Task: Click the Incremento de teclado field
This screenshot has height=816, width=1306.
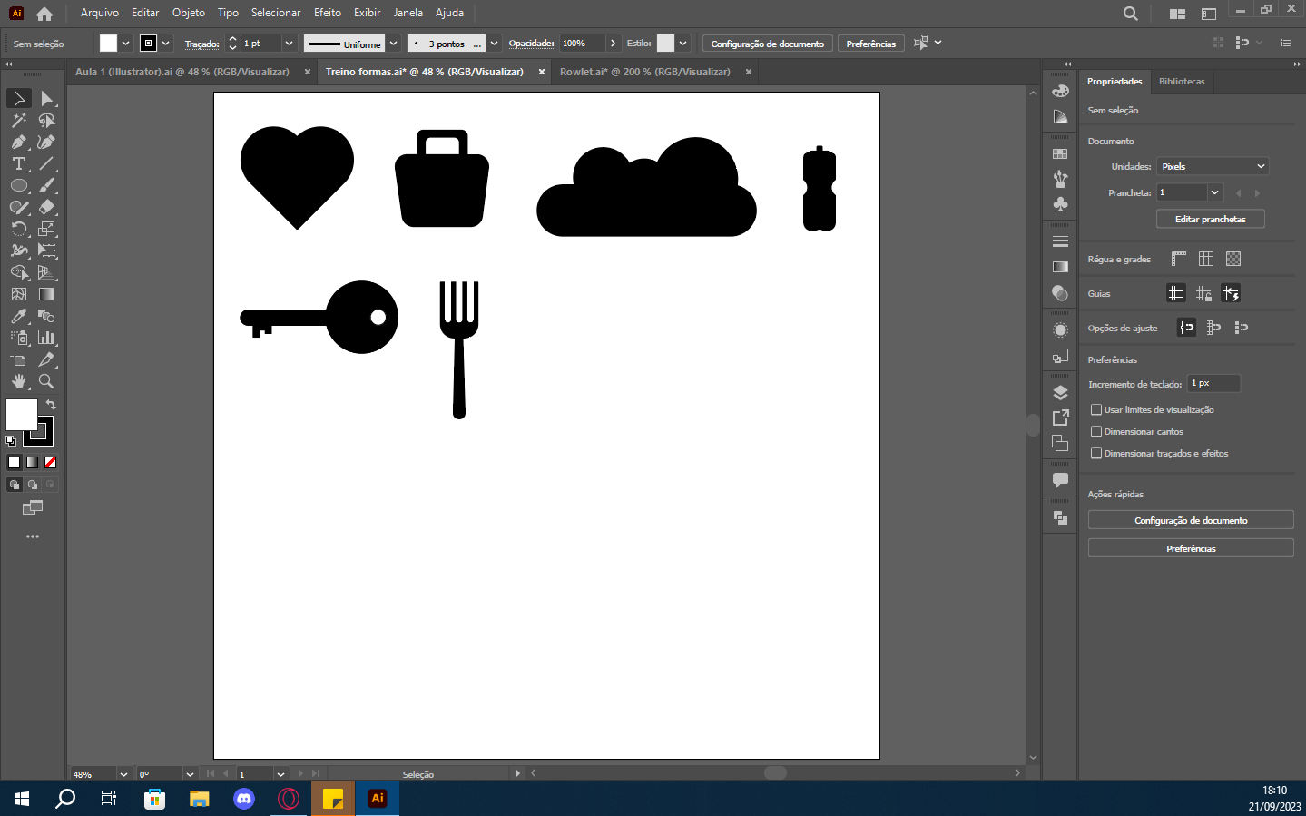Action: (x=1213, y=383)
